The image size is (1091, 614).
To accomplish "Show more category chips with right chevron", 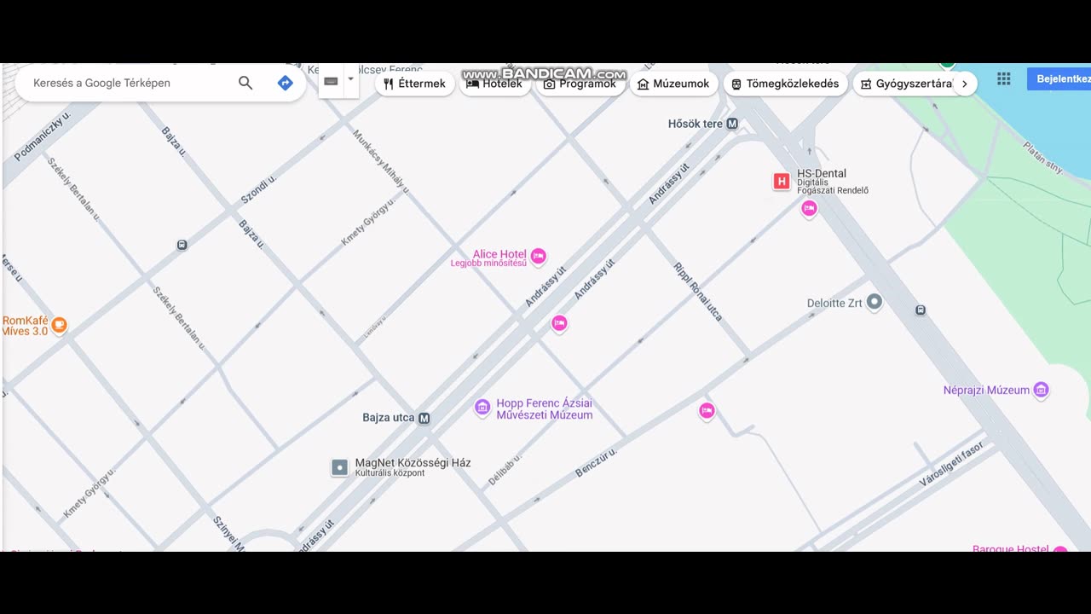I will click(964, 84).
